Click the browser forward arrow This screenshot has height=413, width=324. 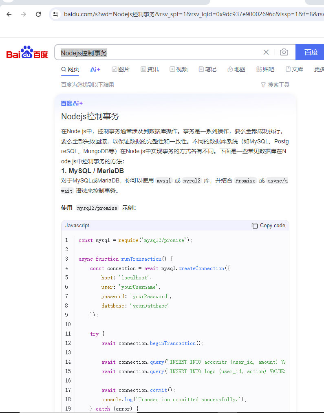tap(24, 14)
